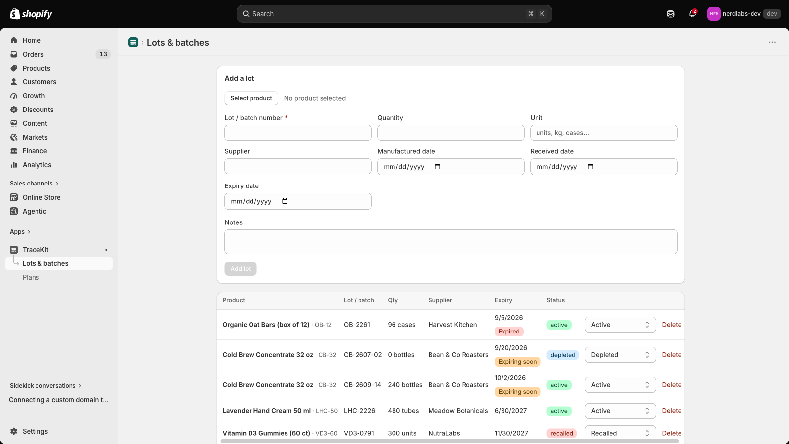Expand the Sales channels section
This screenshot has width=789, height=444.
[34, 184]
